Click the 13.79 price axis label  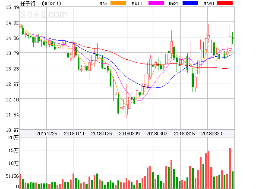click(13, 53)
